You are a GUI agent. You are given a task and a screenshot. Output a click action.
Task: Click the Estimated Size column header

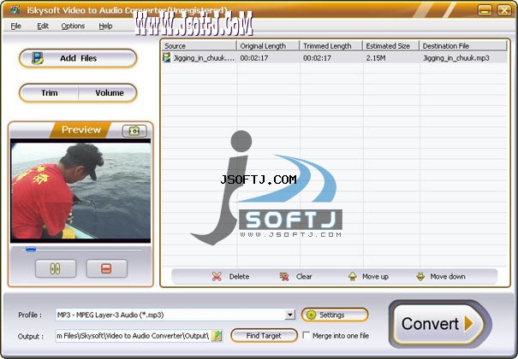(x=390, y=46)
